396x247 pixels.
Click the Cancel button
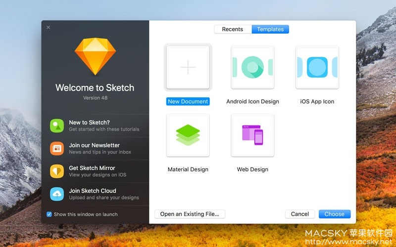pos(300,214)
